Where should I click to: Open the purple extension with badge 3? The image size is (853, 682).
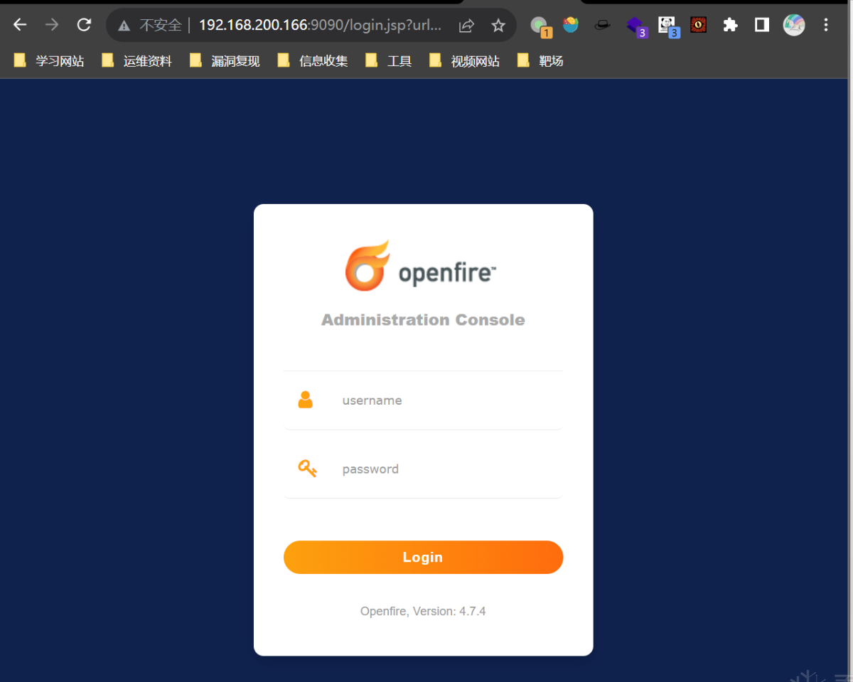[636, 26]
